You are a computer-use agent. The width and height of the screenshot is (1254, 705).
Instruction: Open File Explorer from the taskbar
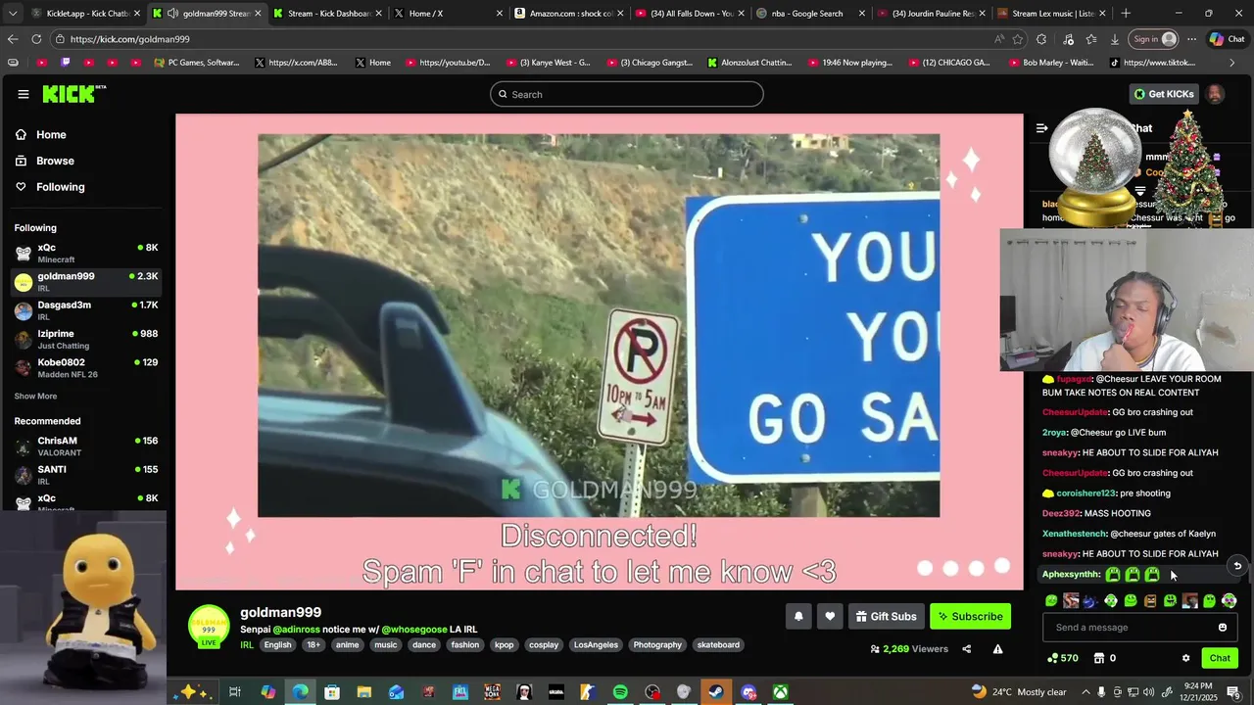point(364,692)
